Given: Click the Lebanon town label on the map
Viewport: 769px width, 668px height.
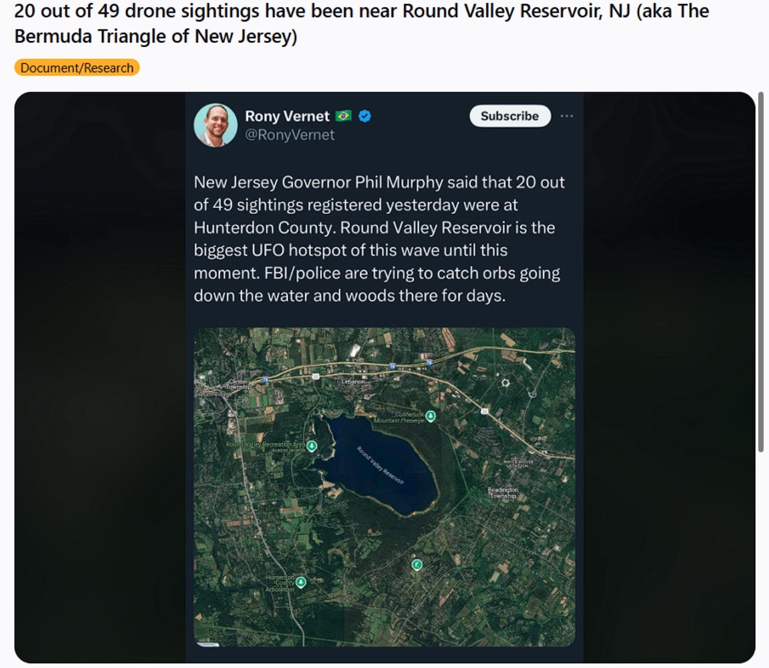Looking at the screenshot, I should click(353, 381).
